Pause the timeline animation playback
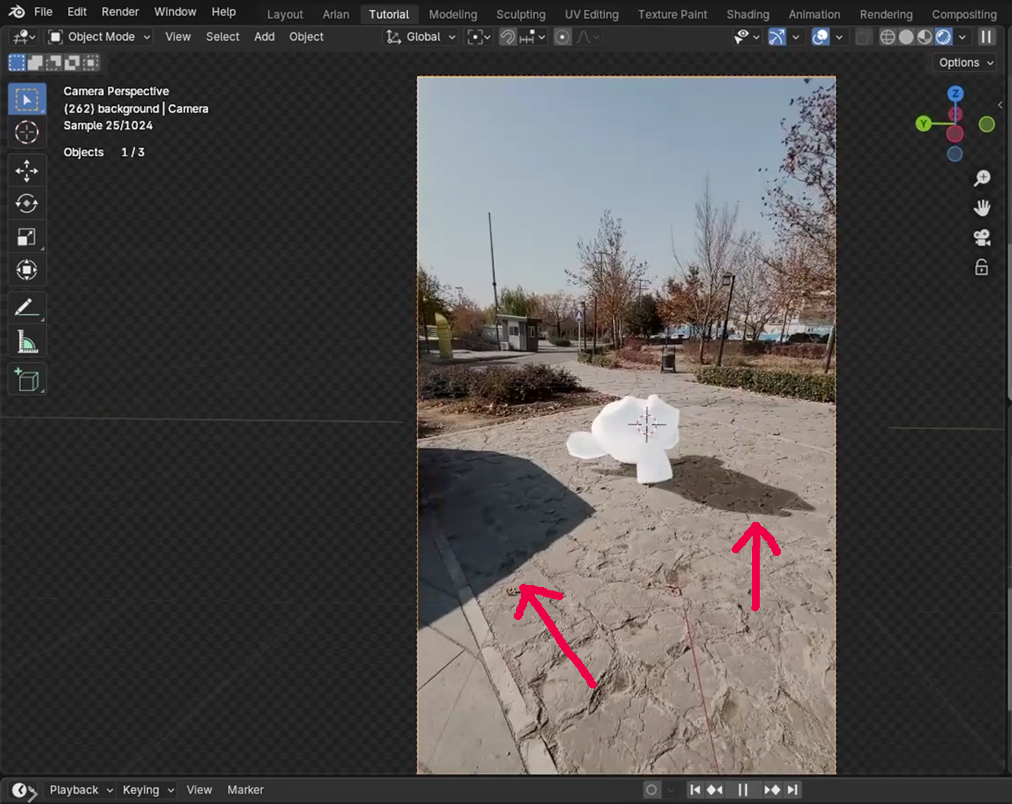The width and height of the screenshot is (1012, 804). 743,790
